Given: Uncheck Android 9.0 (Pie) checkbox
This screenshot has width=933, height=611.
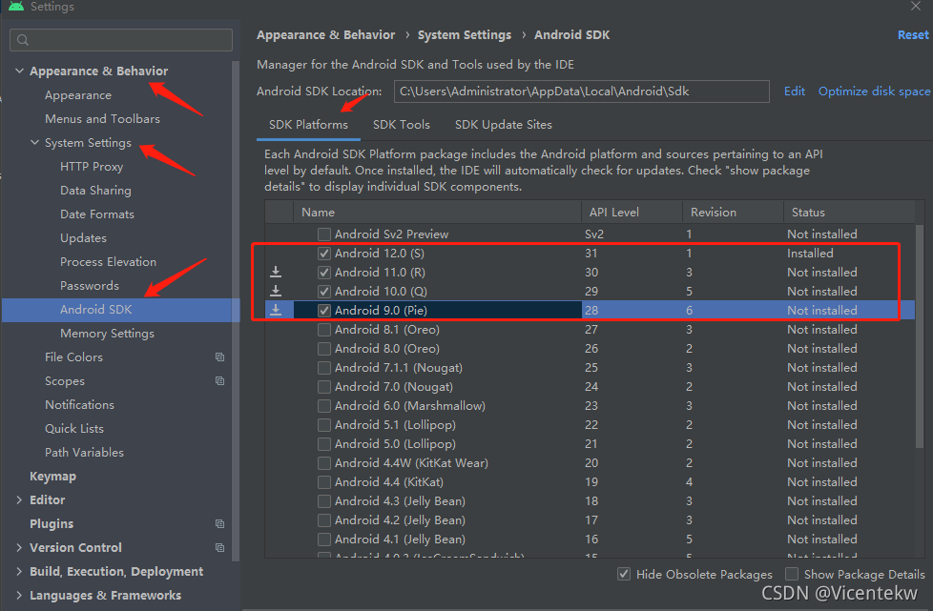Looking at the screenshot, I should tap(323, 310).
